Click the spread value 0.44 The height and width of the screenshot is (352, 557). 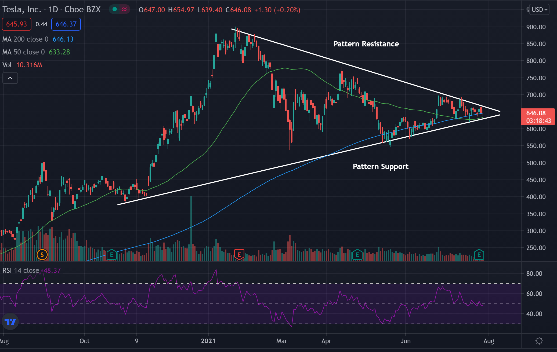coord(41,24)
